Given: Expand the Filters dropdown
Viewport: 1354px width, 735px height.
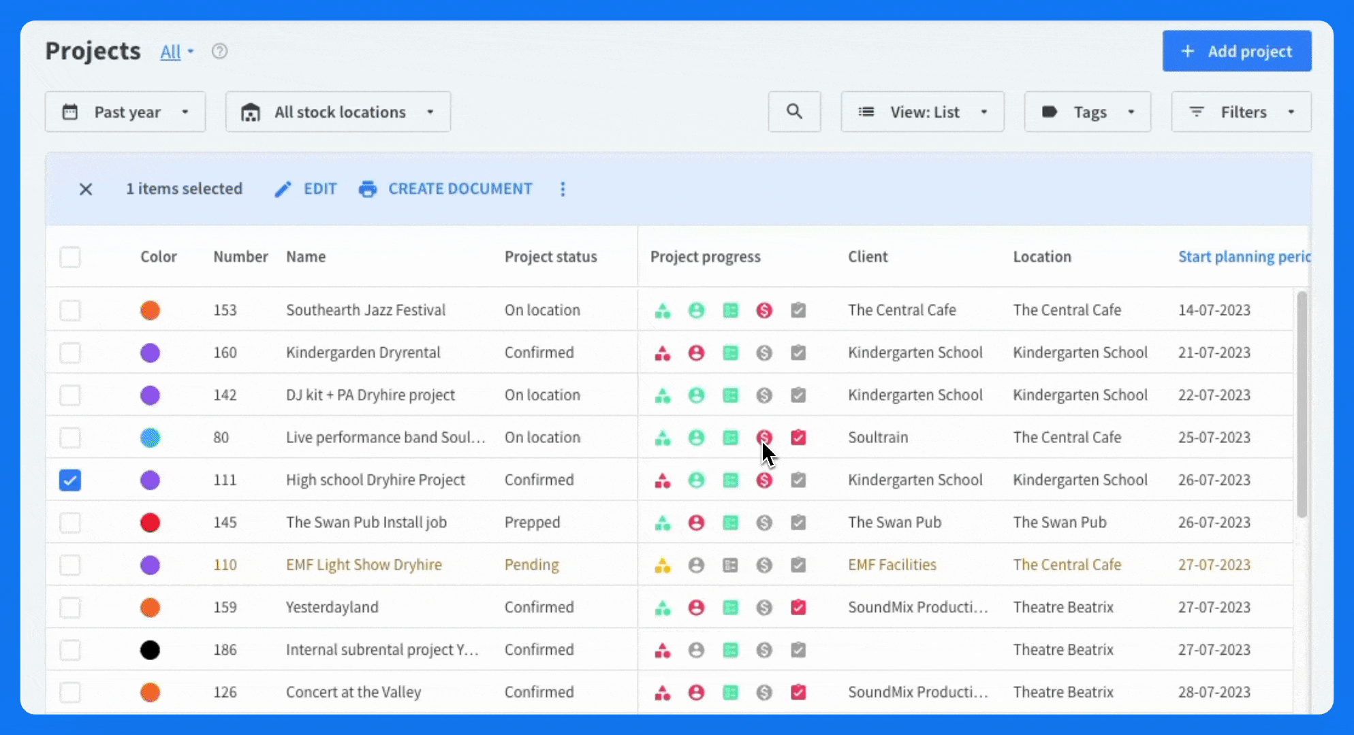Looking at the screenshot, I should (1241, 112).
